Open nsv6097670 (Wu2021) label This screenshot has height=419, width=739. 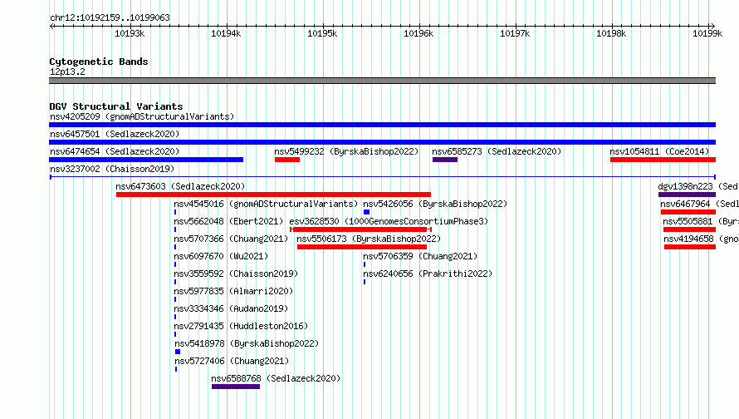(221, 256)
